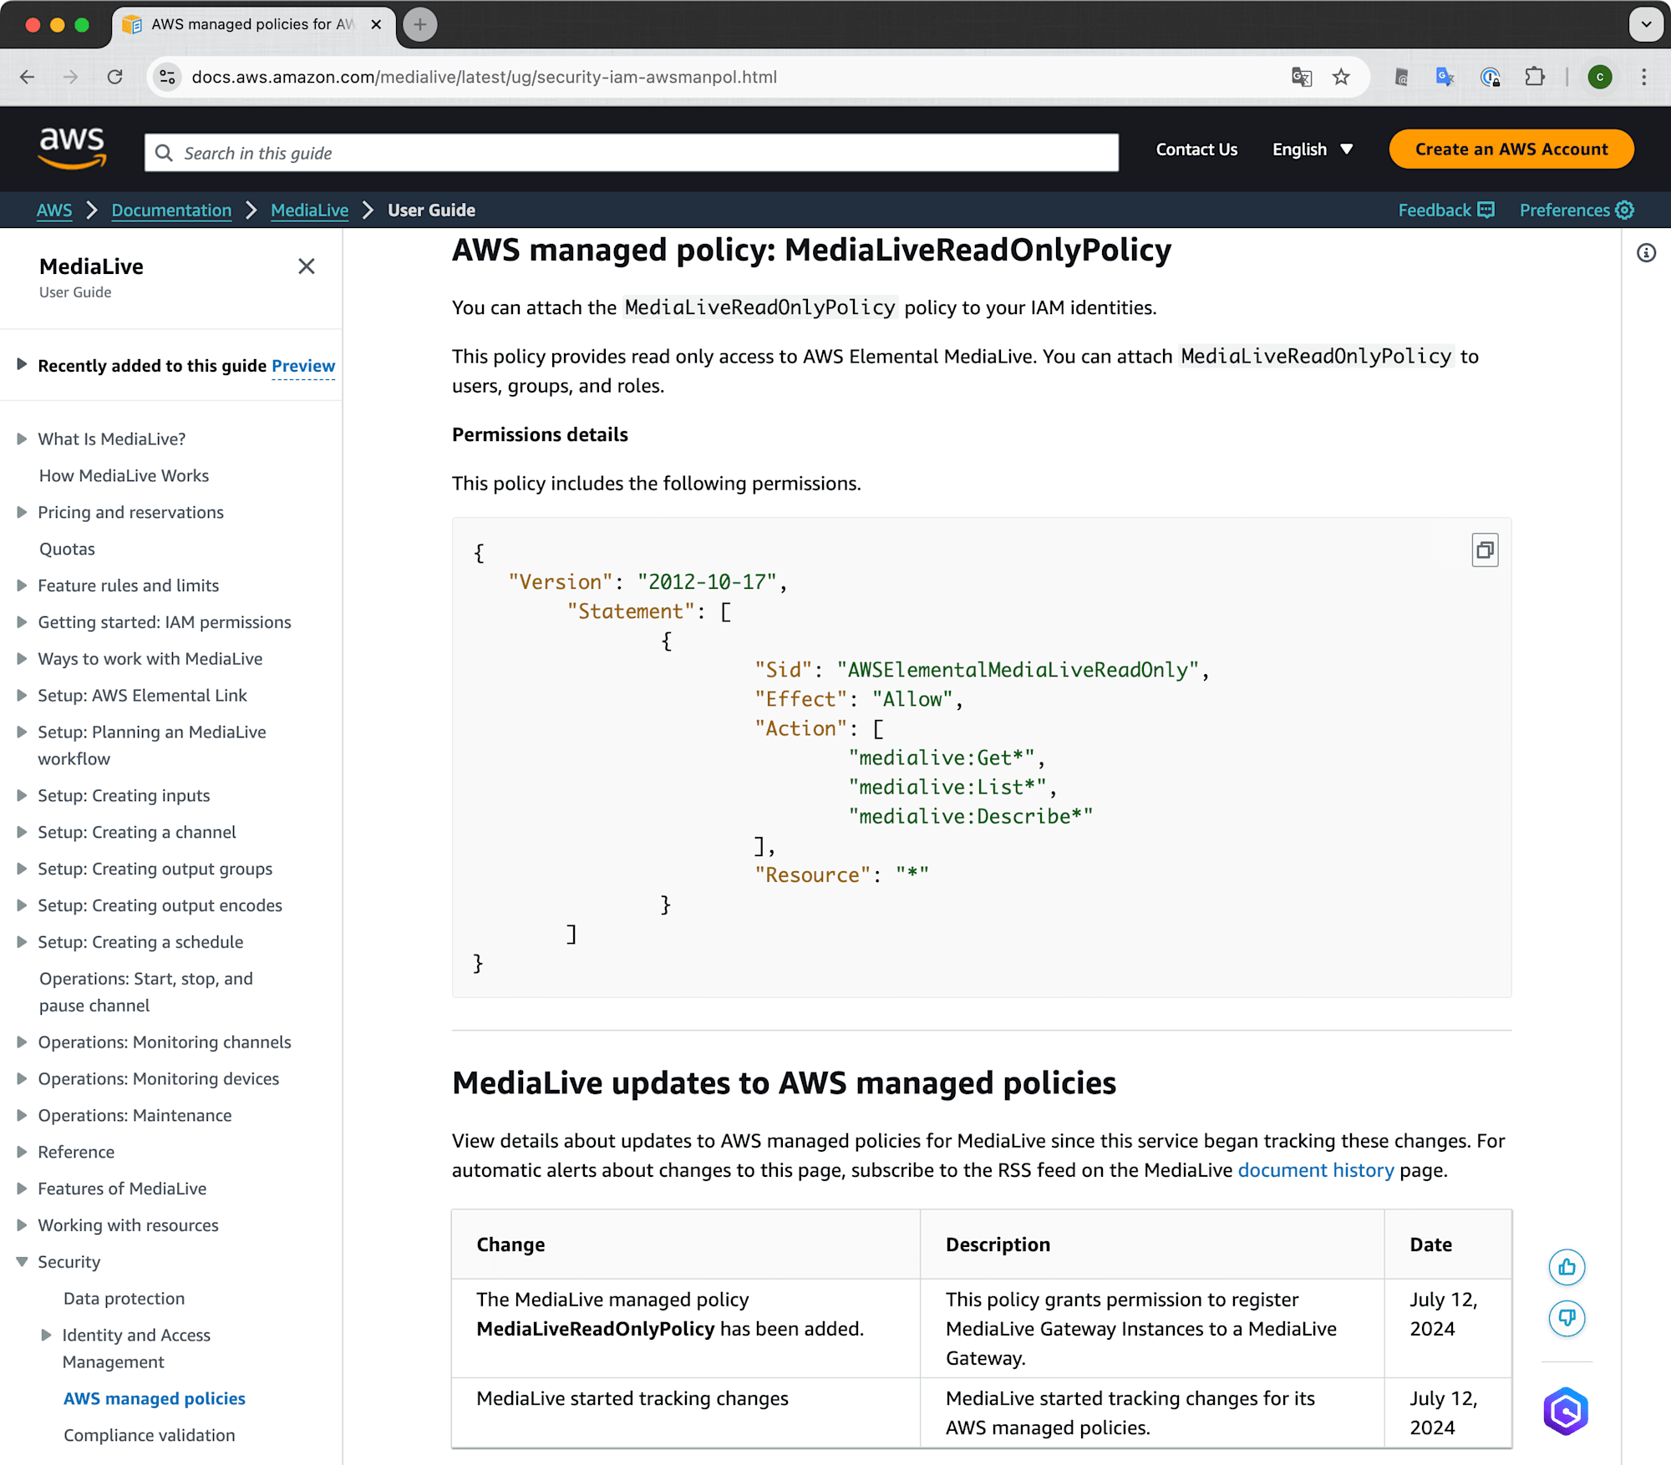Open Setup: Creating a channel

137,833
